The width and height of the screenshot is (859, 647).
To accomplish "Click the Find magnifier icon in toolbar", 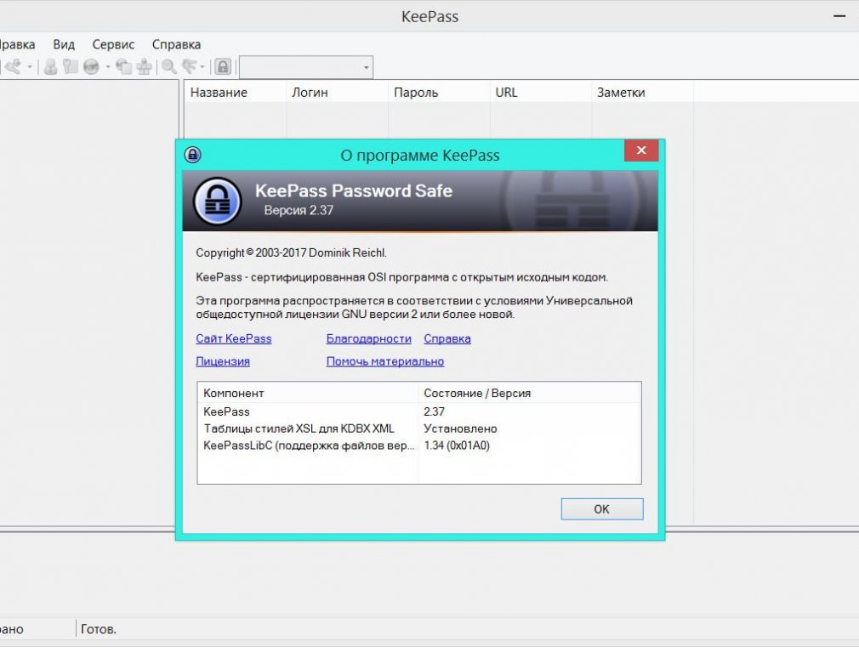I will tap(168, 67).
